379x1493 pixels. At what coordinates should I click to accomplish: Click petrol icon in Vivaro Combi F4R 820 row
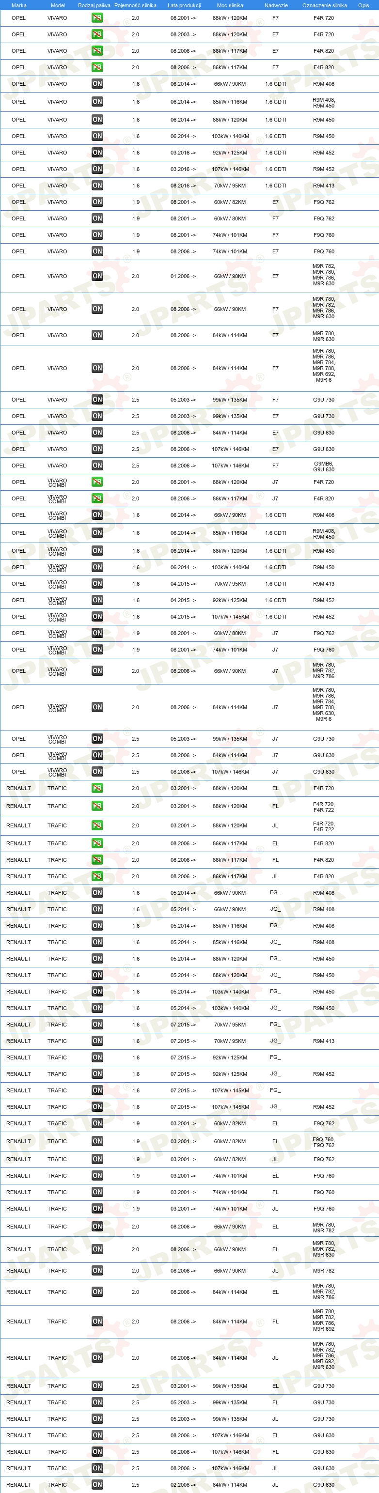click(x=97, y=498)
